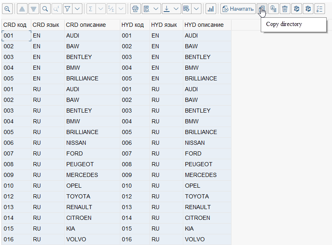Image resolution: width=332 pixels, height=245 pixels.
Task: Open the details magnifier icon
Action: coord(7,9)
